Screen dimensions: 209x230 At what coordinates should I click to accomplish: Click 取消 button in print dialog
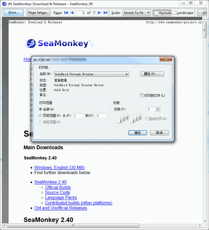(x=159, y=133)
